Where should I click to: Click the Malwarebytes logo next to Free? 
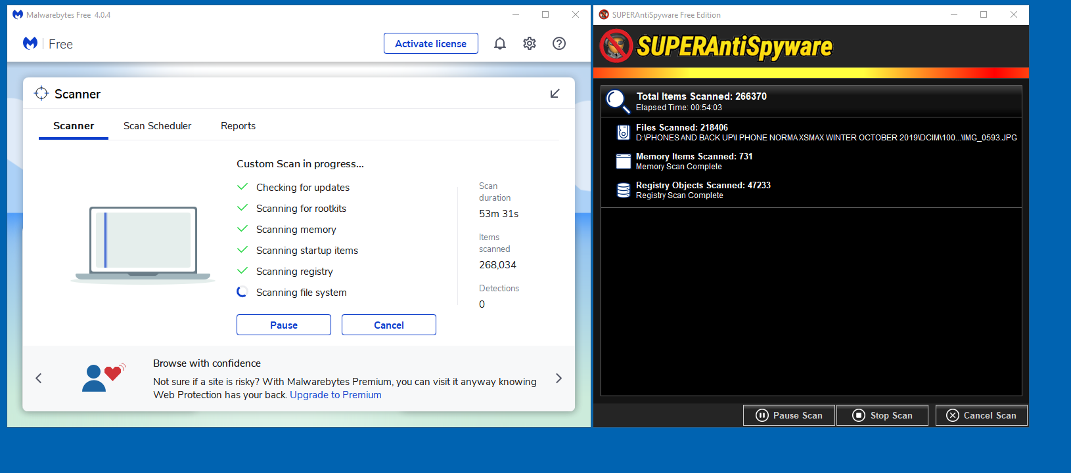click(x=30, y=43)
